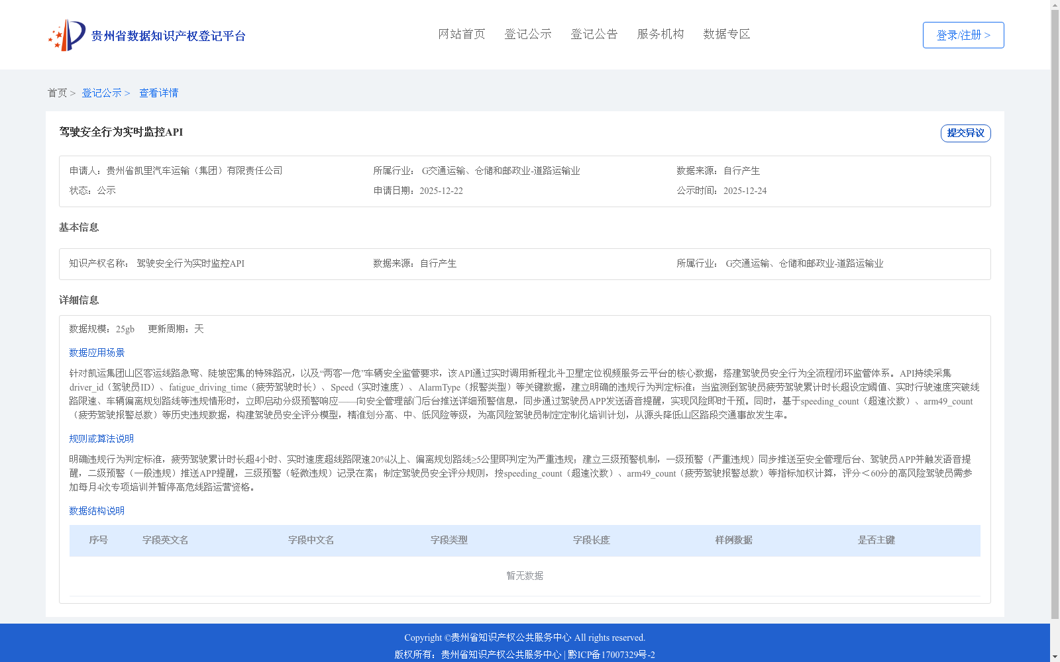Click the 登录/注册 button
The height and width of the screenshot is (662, 1060).
pos(963,35)
